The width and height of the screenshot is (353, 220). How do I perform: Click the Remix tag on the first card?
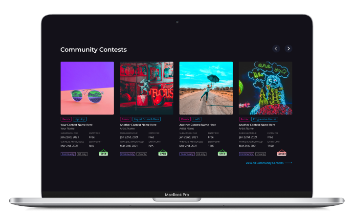(66, 119)
